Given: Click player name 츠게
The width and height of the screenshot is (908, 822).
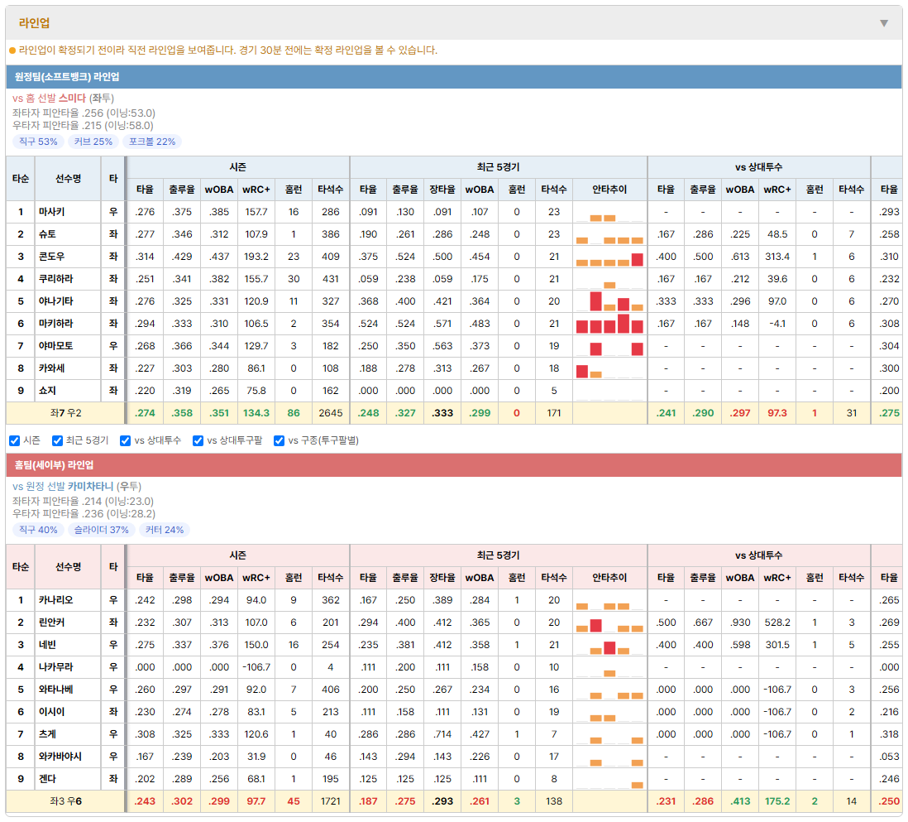Looking at the screenshot, I should pos(47,734).
